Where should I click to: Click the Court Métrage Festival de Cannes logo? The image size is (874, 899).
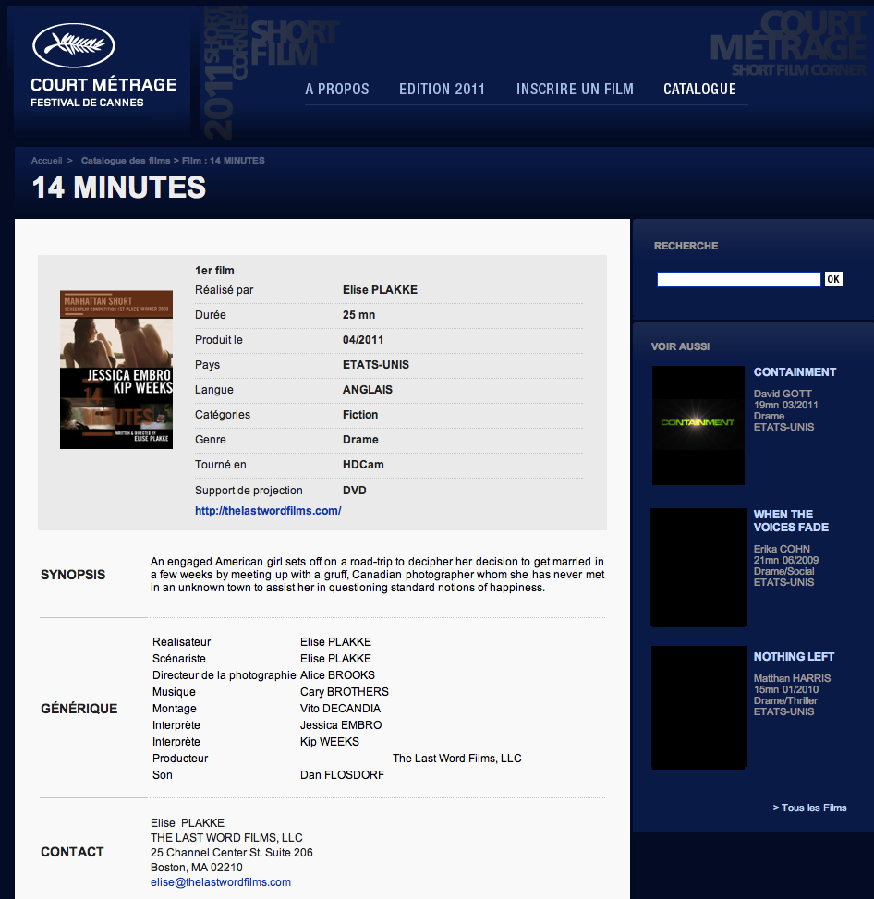pyautogui.click(x=103, y=67)
